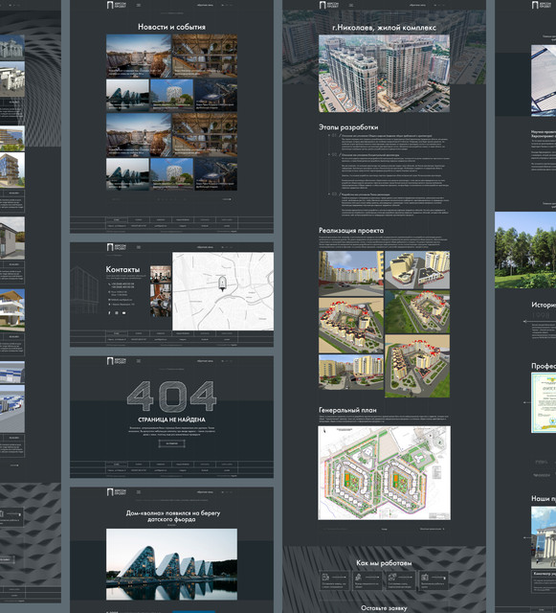The image size is (556, 613).
Task: Click third step icon under Как мы работаем
Action: point(392,577)
